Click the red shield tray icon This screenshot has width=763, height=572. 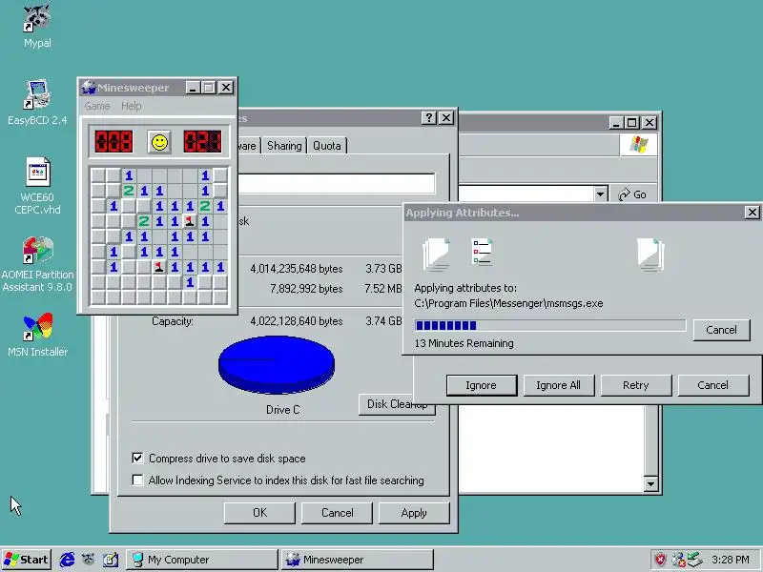660,560
